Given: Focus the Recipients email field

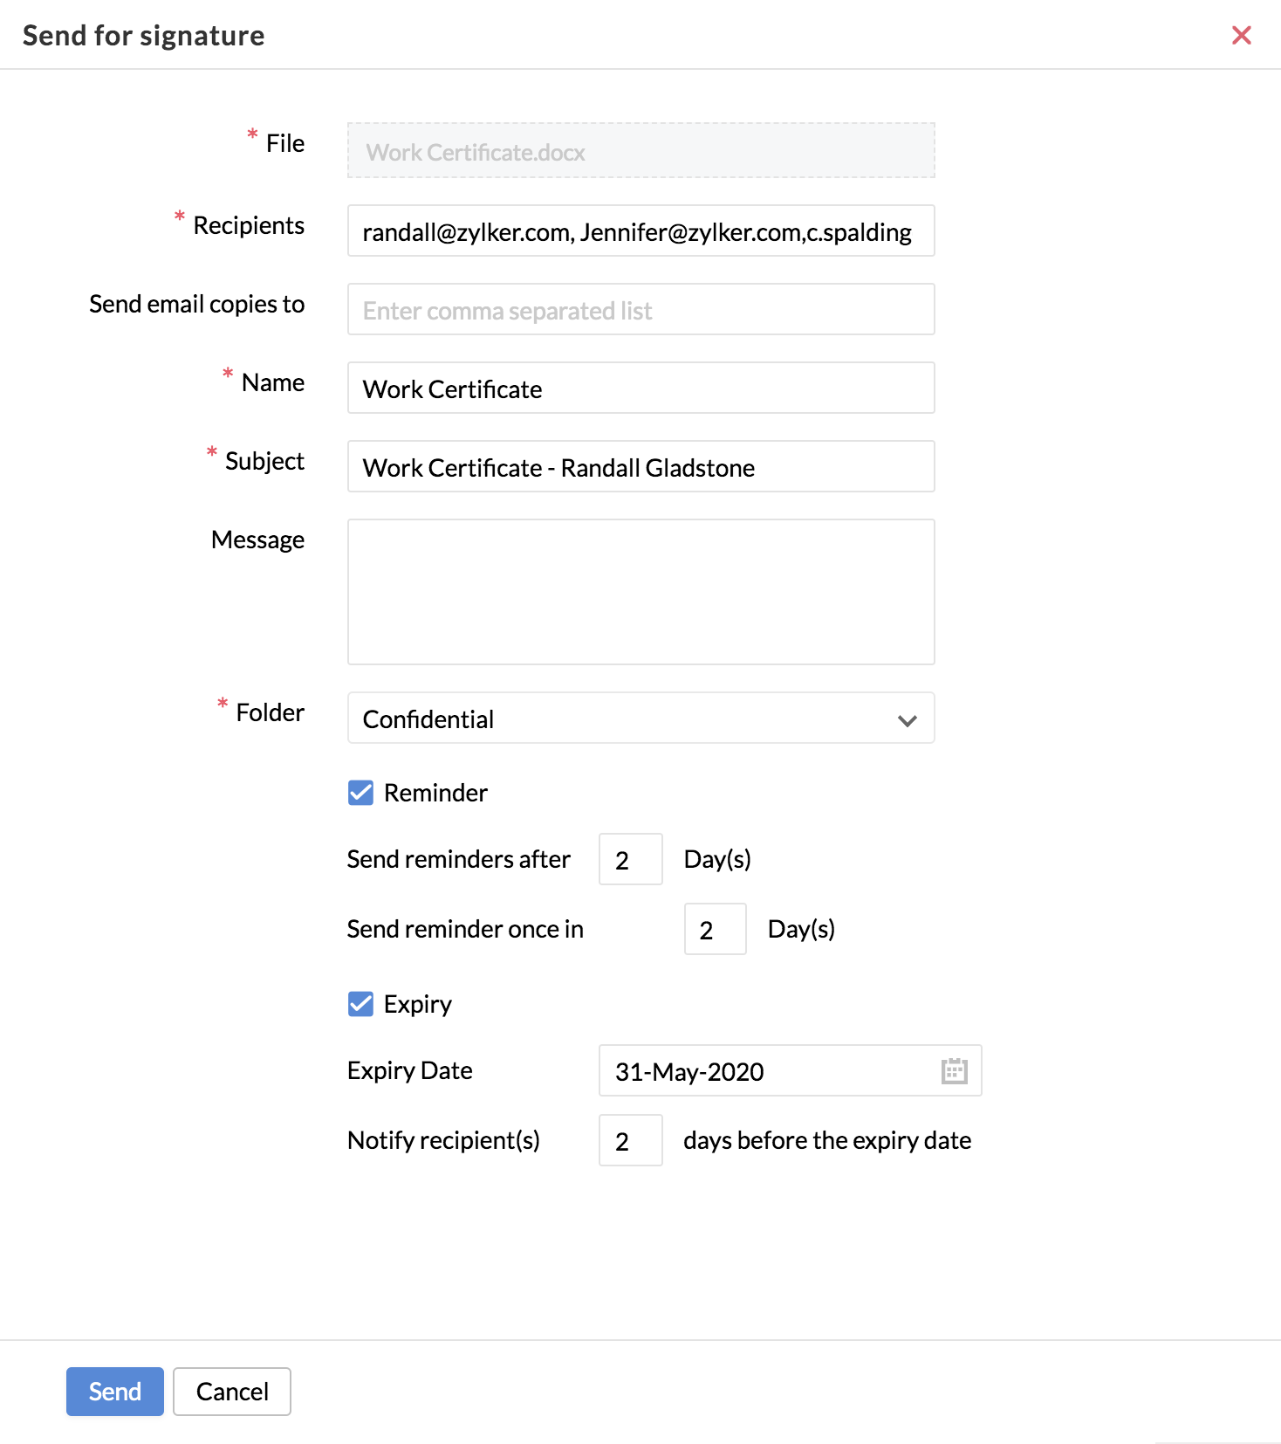Looking at the screenshot, I should pyautogui.click(x=641, y=230).
